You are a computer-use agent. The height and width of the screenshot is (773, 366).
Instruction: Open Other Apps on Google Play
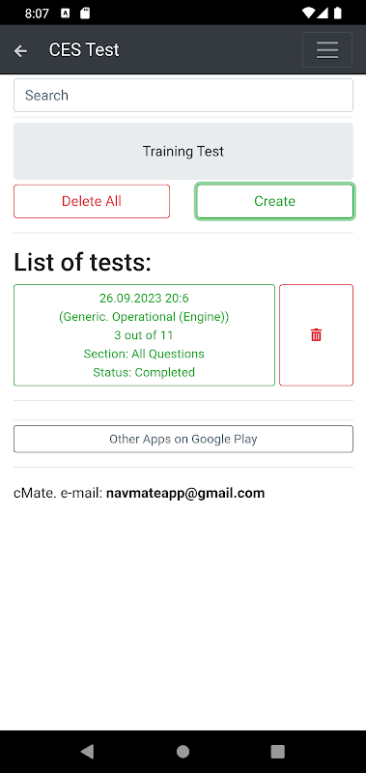[x=183, y=439]
